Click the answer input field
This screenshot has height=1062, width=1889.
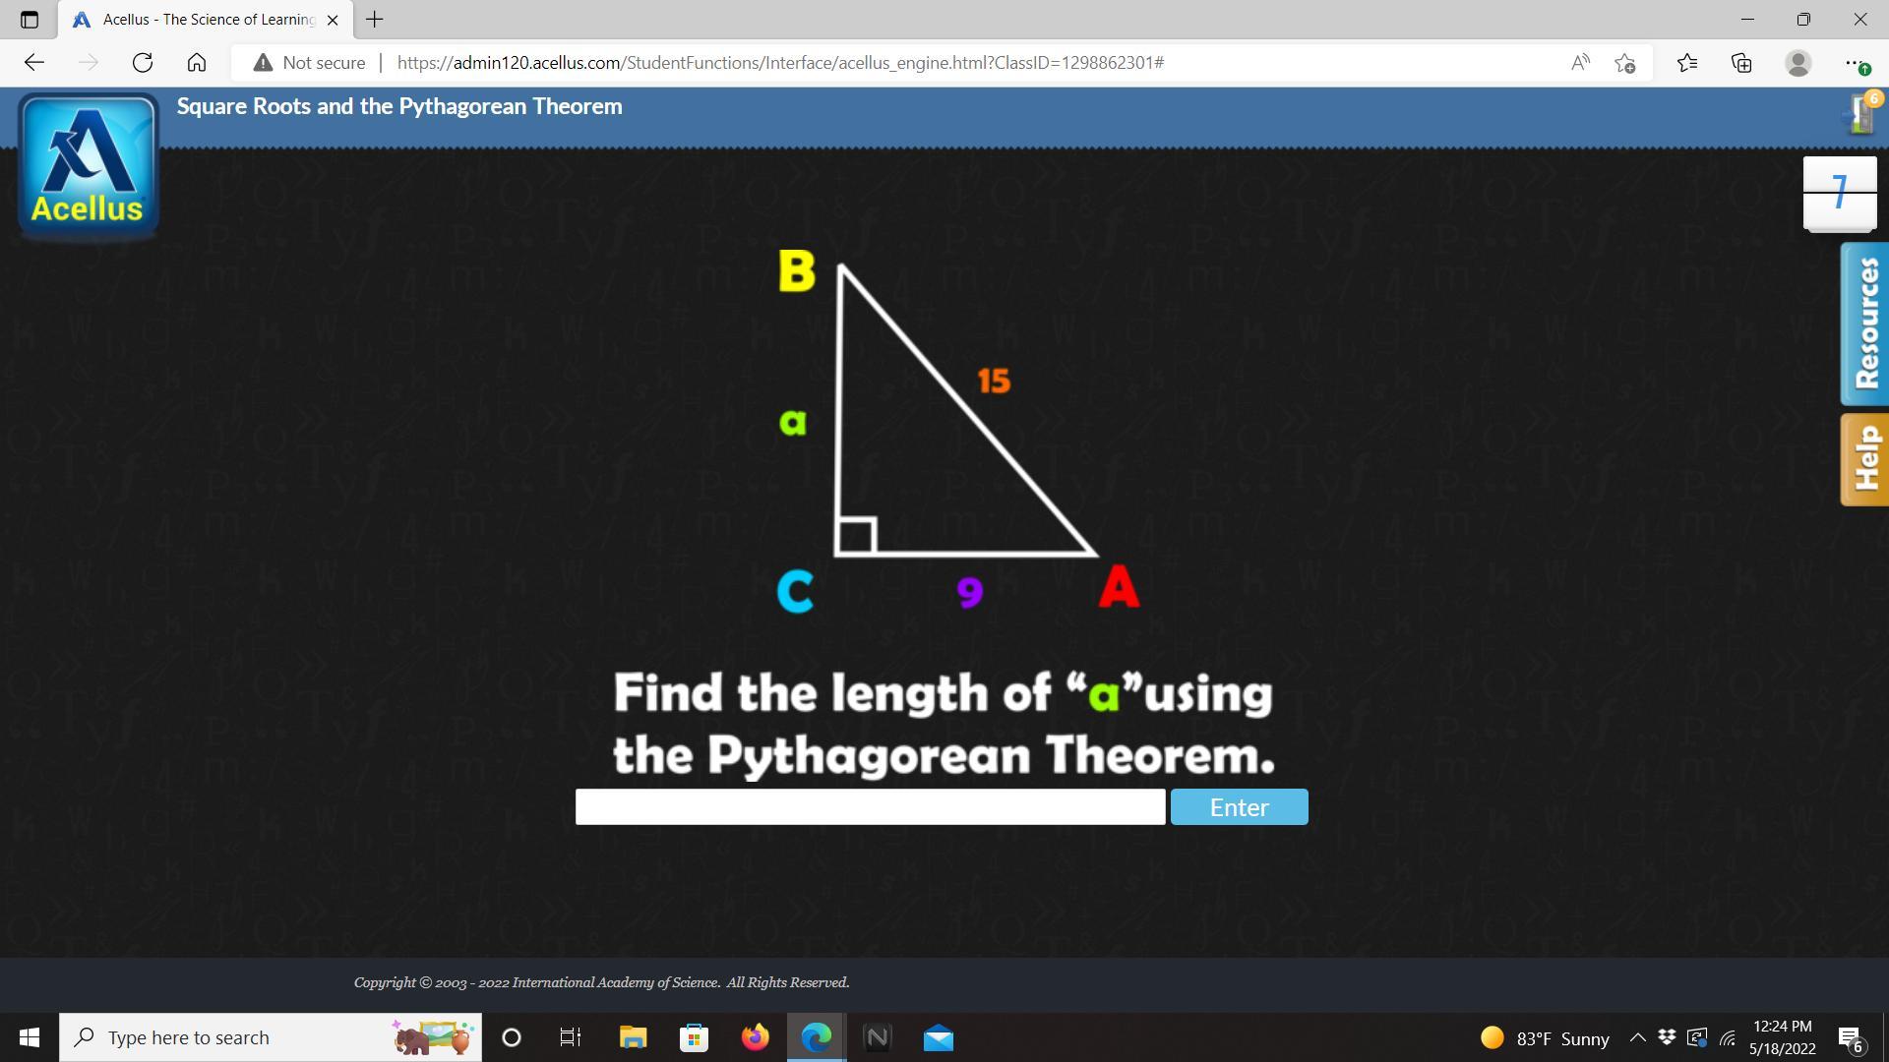click(870, 807)
